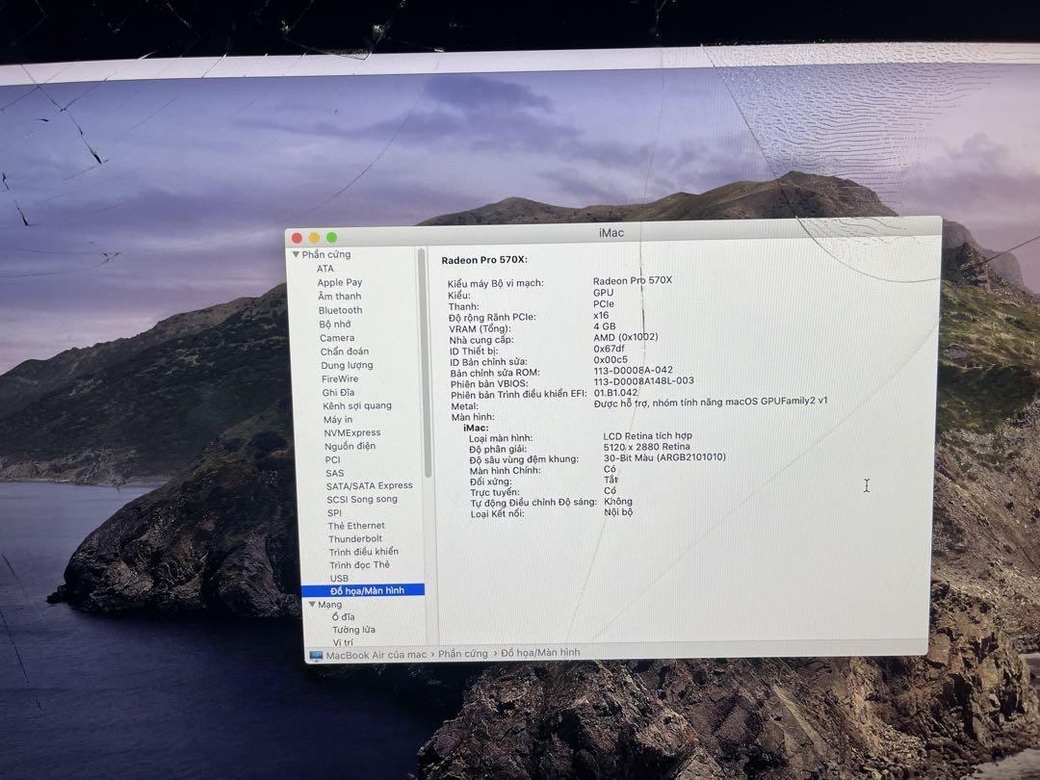This screenshot has height=780, width=1040.
Task: Open the Bộ nhớ entry
Action: (335, 325)
